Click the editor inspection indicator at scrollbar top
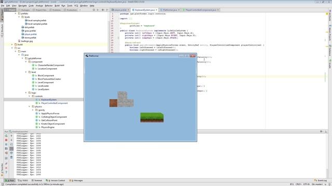332x186 pixels. point(327,14)
